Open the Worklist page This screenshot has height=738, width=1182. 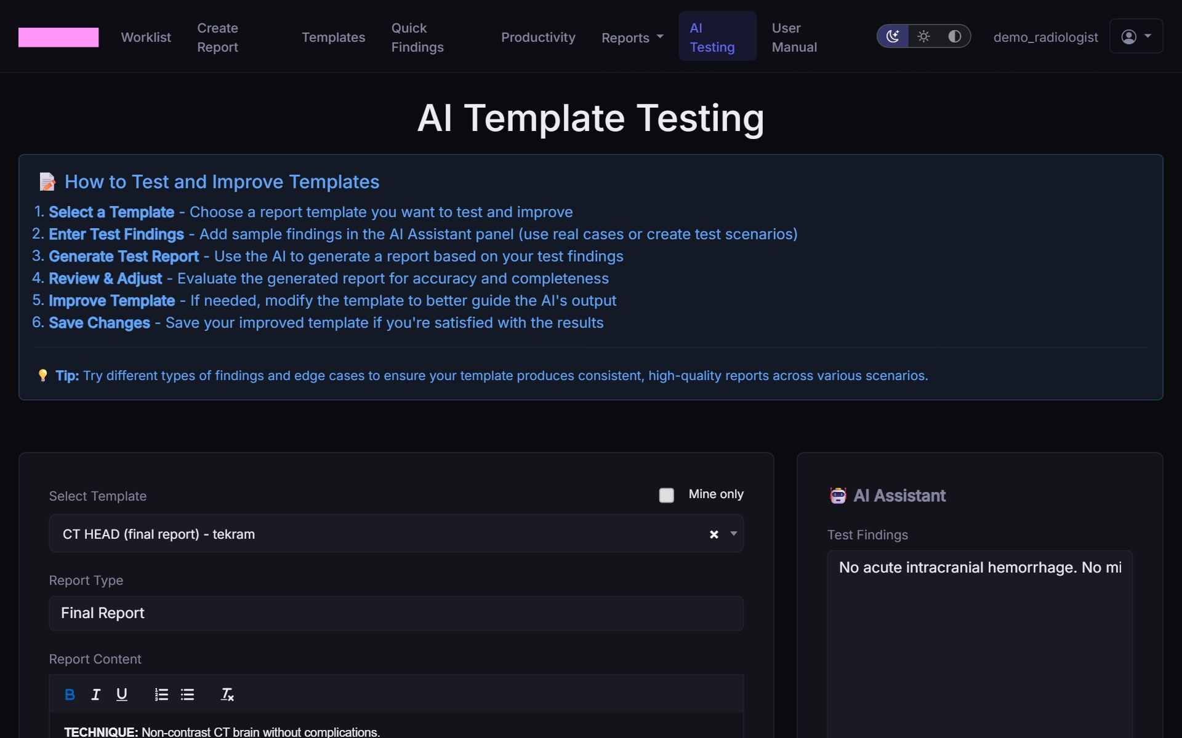click(x=146, y=37)
